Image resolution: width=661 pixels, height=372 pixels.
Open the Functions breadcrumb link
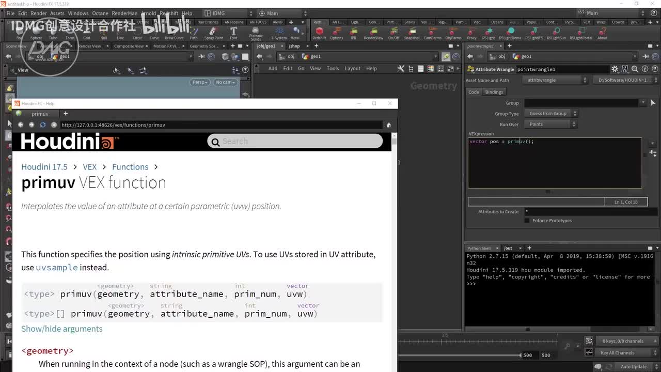coord(130,167)
